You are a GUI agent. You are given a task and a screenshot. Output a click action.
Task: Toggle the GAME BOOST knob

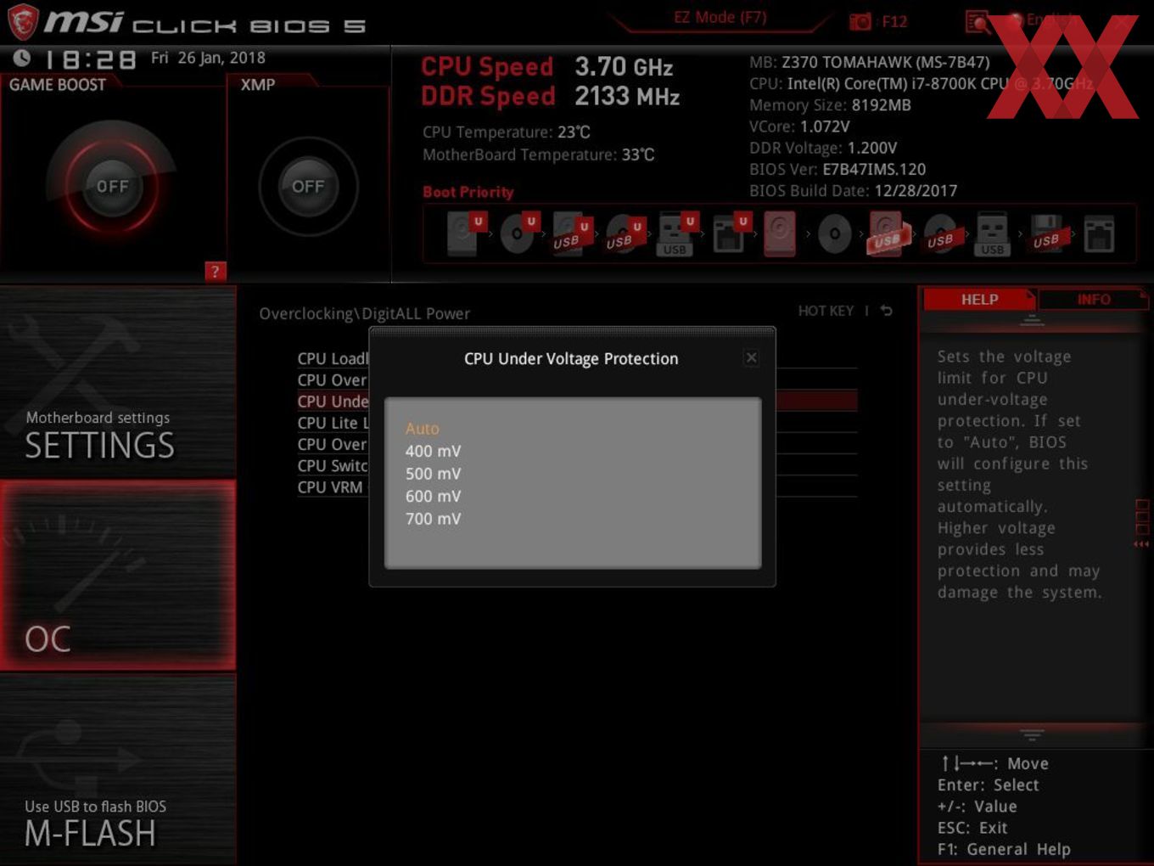(x=112, y=186)
